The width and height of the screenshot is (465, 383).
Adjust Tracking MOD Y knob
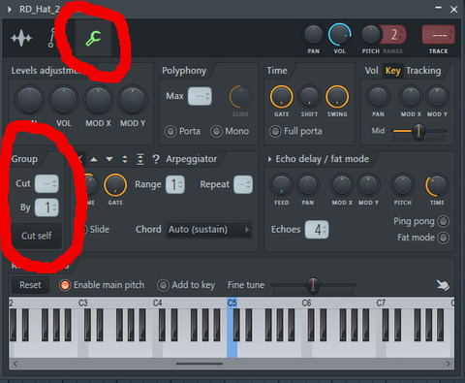point(437,97)
